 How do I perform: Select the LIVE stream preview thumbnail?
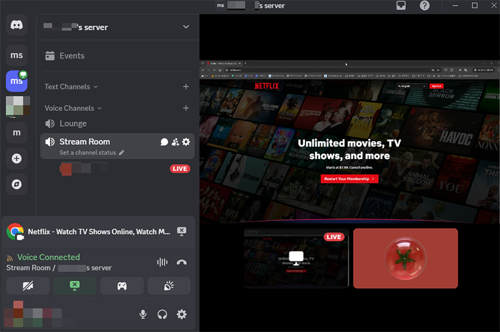pyautogui.click(x=296, y=258)
